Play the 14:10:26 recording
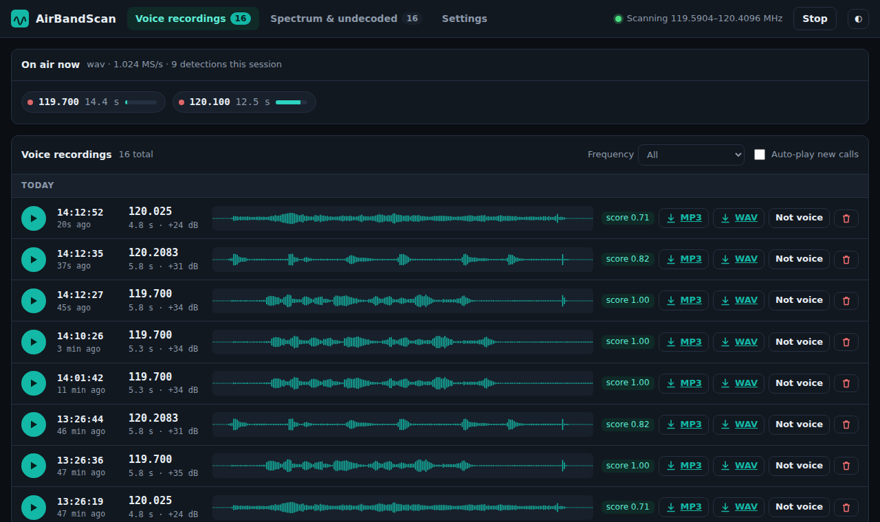Image resolution: width=880 pixels, height=522 pixels. point(34,342)
